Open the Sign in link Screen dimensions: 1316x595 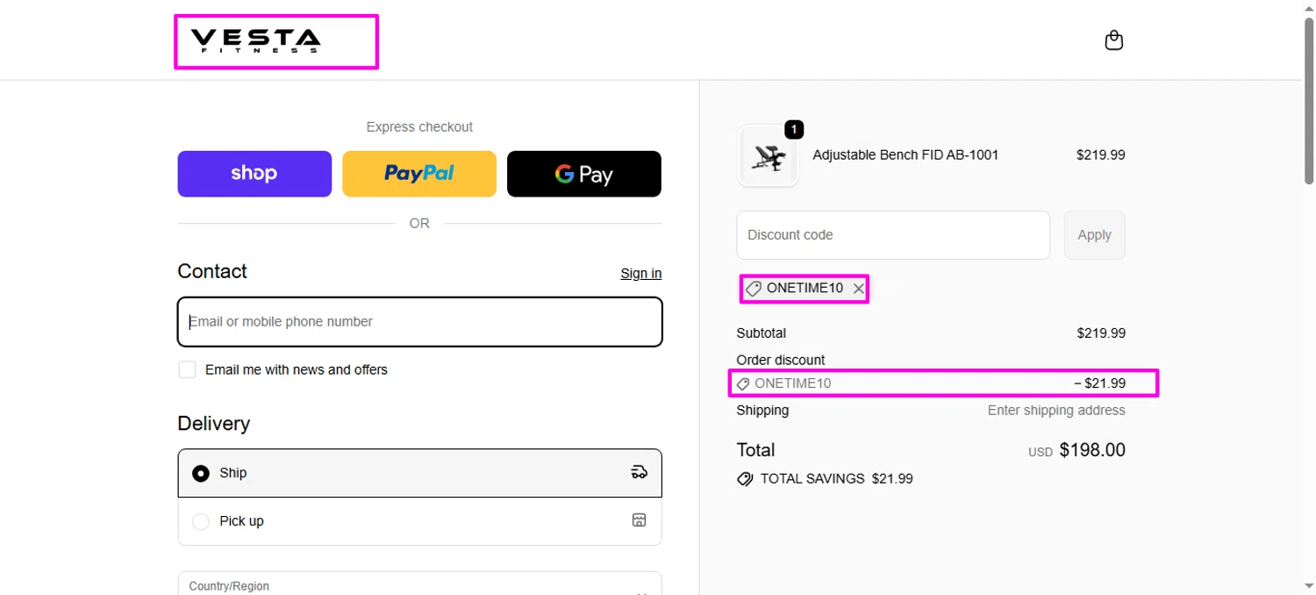(641, 273)
